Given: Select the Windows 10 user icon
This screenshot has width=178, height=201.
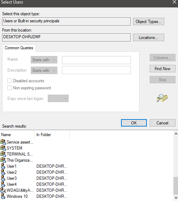Looking at the screenshot, I should [x=3, y=196].
